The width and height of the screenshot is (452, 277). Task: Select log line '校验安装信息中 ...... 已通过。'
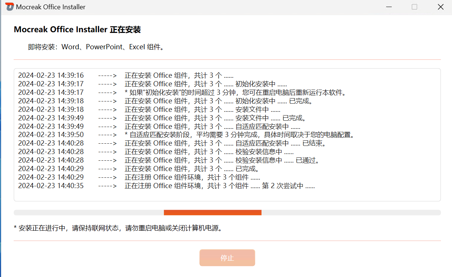pyautogui.click(x=169, y=161)
